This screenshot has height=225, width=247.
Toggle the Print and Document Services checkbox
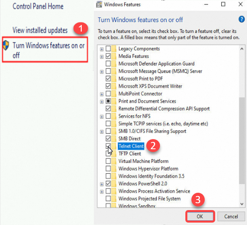[x=108, y=101]
